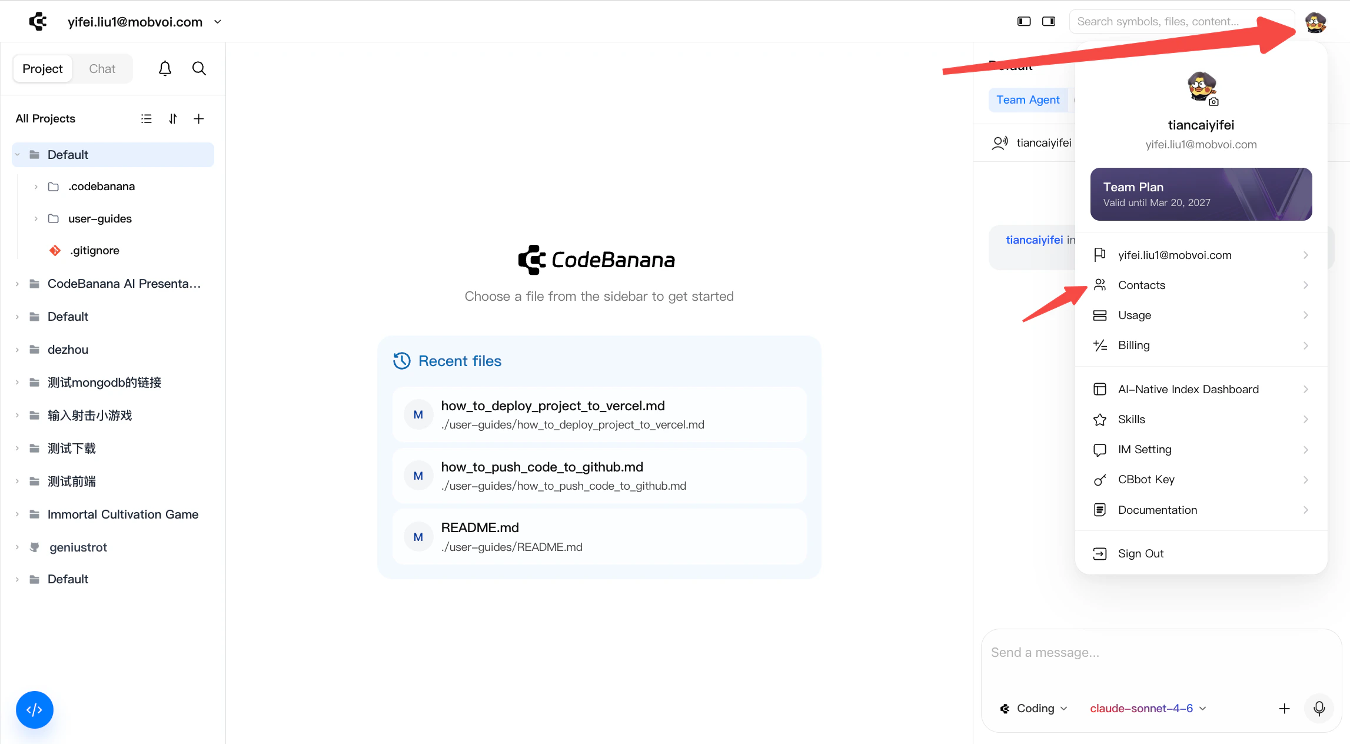
Task: Select the 测试前端 project
Action: click(x=113, y=481)
